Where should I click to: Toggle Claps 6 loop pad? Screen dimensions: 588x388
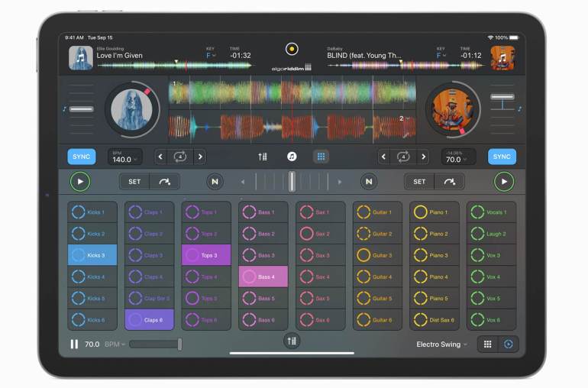[x=149, y=320]
